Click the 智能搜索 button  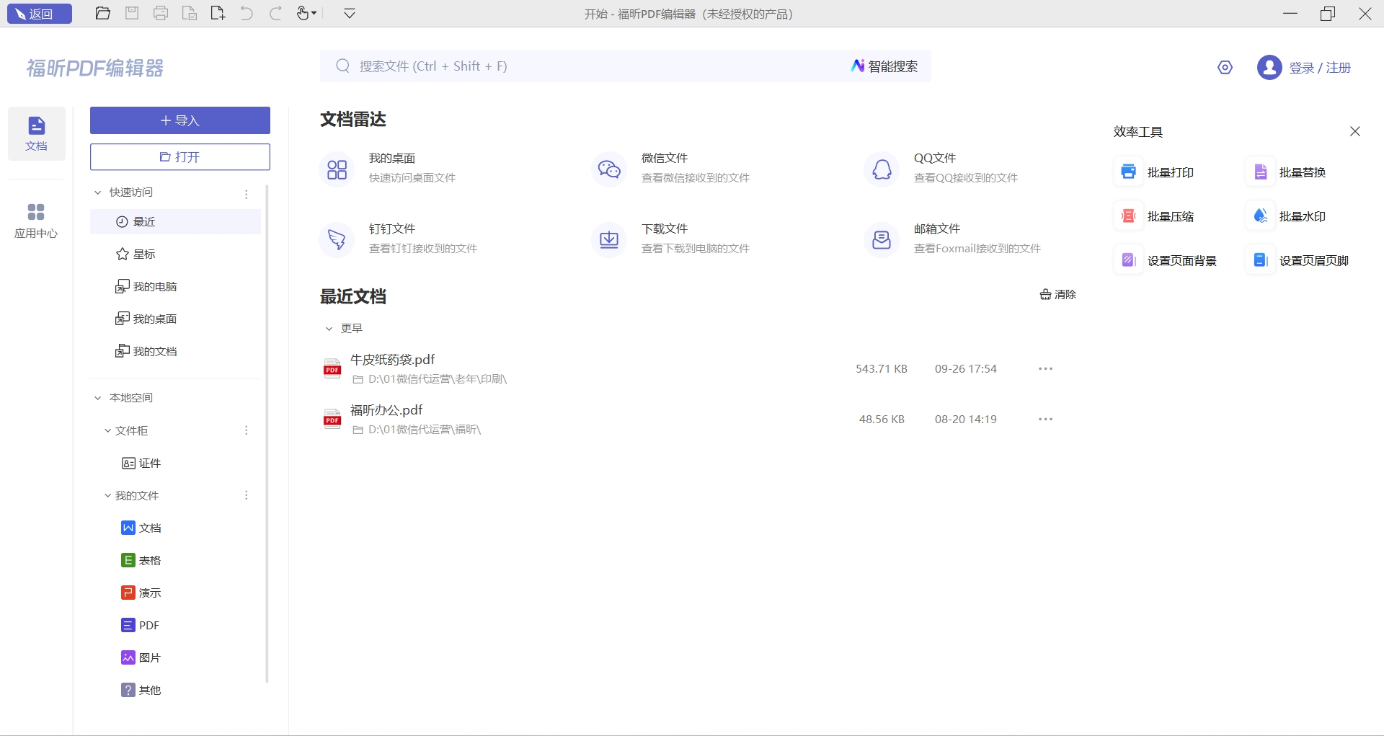884,66
